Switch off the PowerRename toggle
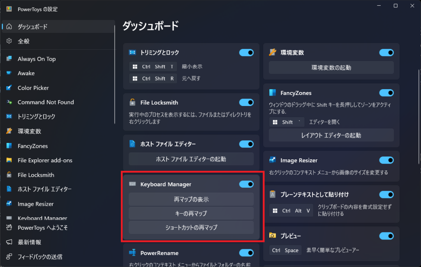This screenshot has height=267, width=421. click(247, 253)
